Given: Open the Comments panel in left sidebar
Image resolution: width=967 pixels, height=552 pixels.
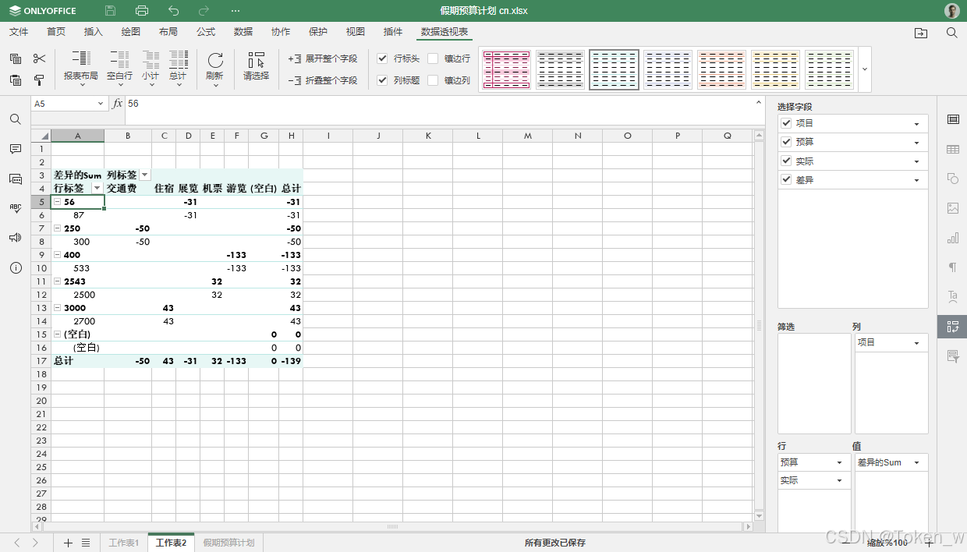Looking at the screenshot, I should tap(15, 149).
